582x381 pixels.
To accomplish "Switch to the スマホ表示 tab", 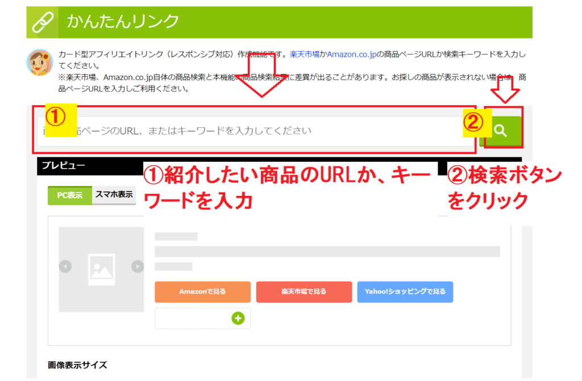I will [x=114, y=195].
